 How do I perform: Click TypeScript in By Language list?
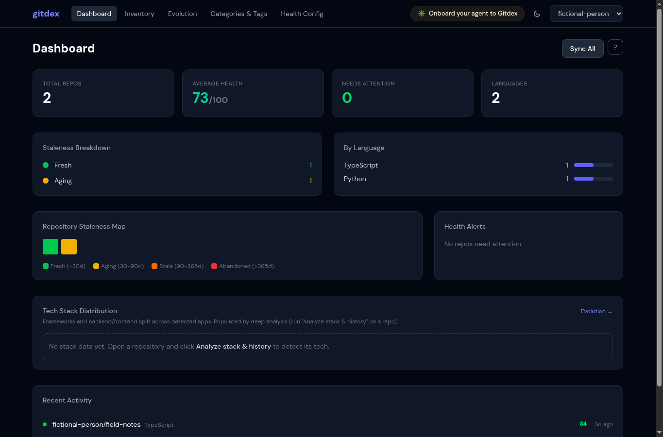361,165
